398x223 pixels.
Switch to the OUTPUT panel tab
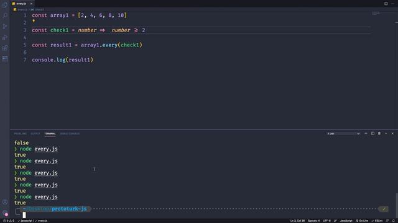pyautogui.click(x=35, y=134)
